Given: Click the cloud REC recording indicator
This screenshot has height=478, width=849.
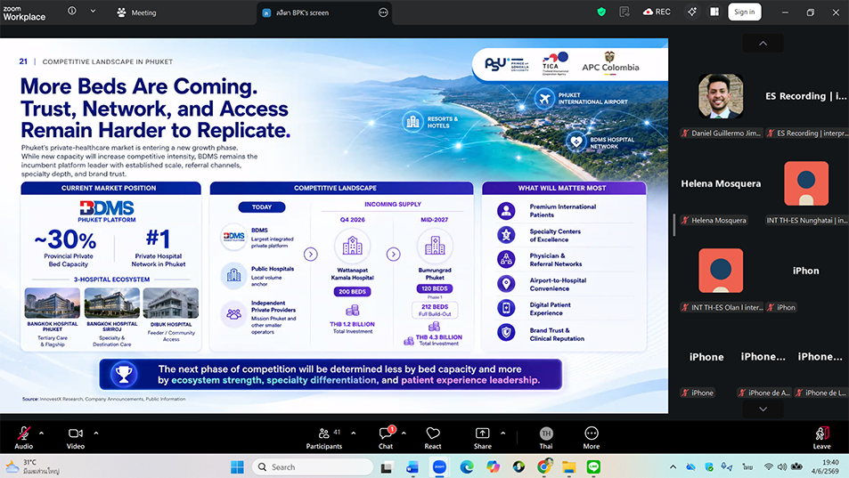Looking at the screenshot, I should click(657, 12).
